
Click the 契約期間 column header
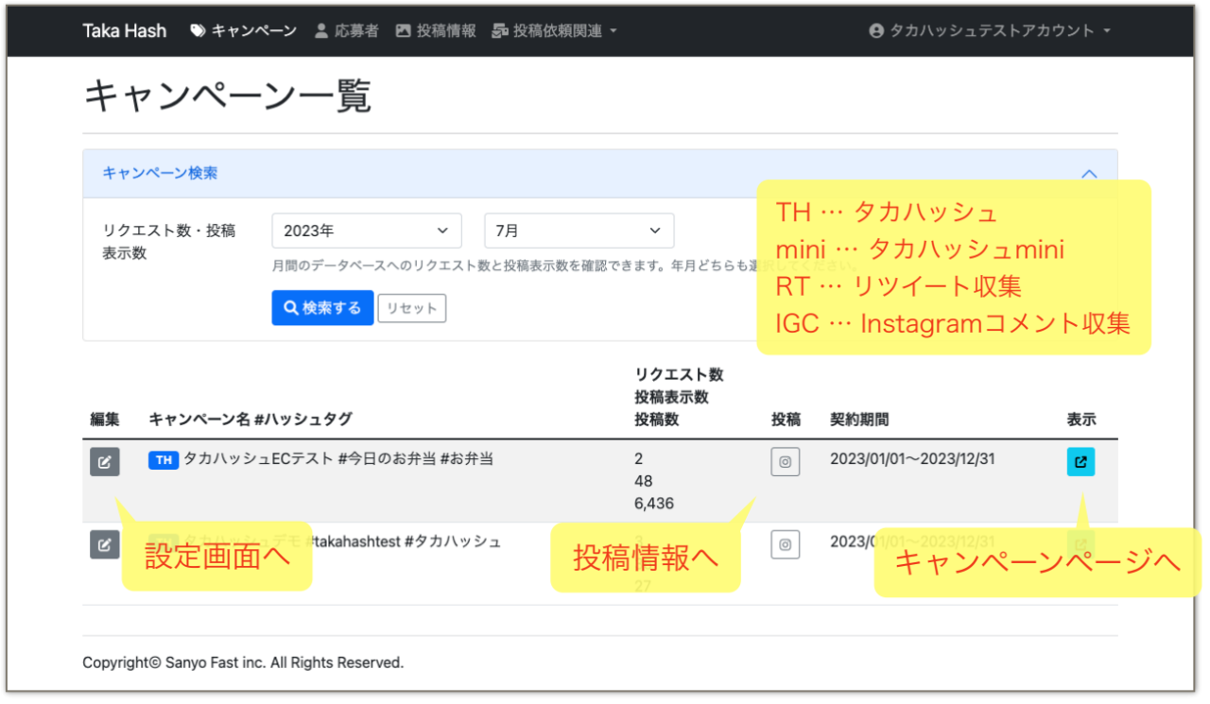coord(859,420)
